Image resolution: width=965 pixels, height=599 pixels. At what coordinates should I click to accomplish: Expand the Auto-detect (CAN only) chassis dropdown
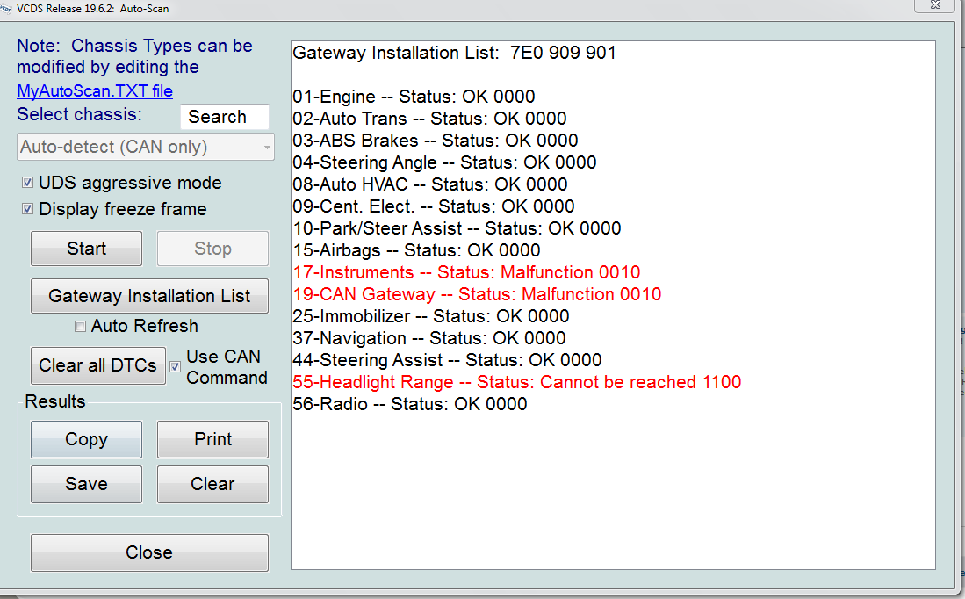145,148
